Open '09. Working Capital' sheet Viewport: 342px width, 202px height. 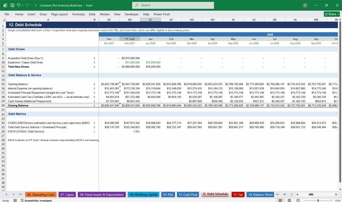pos(143,194)
